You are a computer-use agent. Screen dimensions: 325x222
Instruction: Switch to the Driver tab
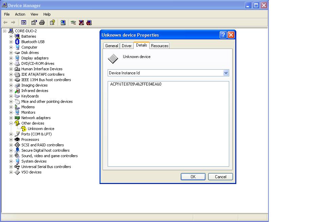pos(127,46)
